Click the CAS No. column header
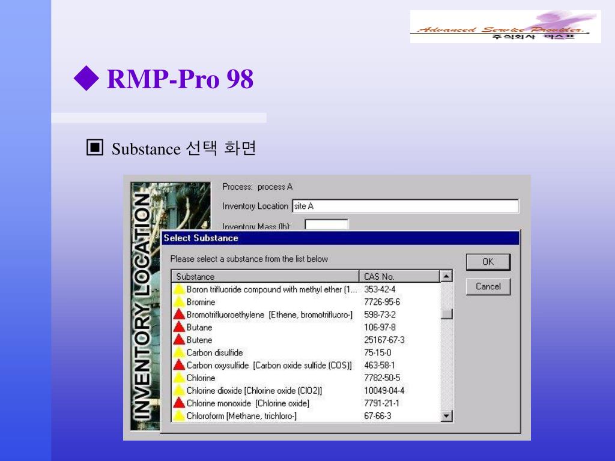This screenshot has width=615, height=461. click(399, 276)
